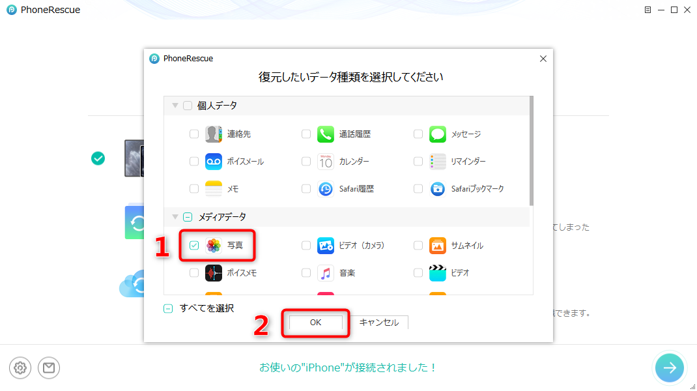Click the Camera Video (ビデオ カメラ) icon

click(326, 245)
